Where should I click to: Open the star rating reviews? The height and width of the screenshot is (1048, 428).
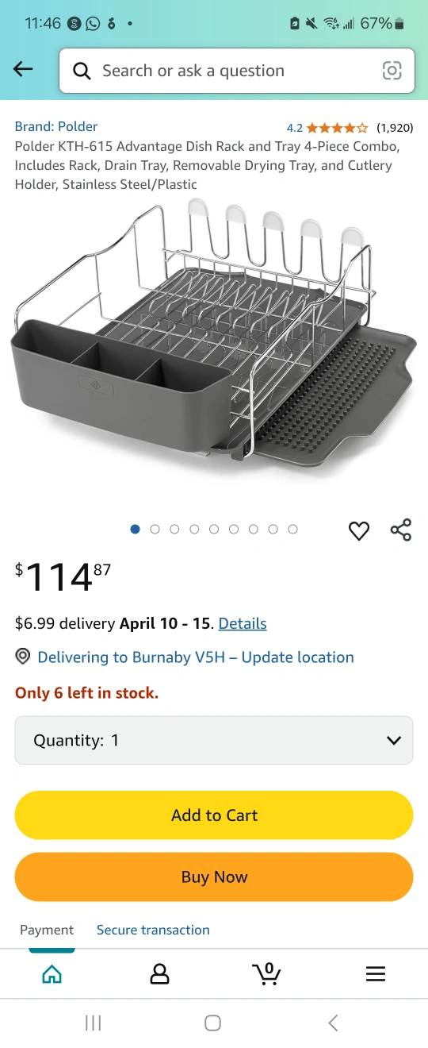pos(337,128)
